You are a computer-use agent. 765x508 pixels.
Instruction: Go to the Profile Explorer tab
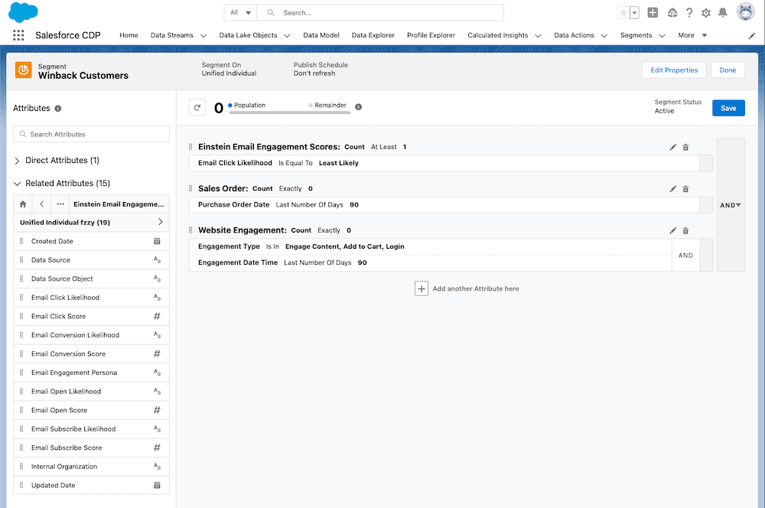click(x=431, y=35)
